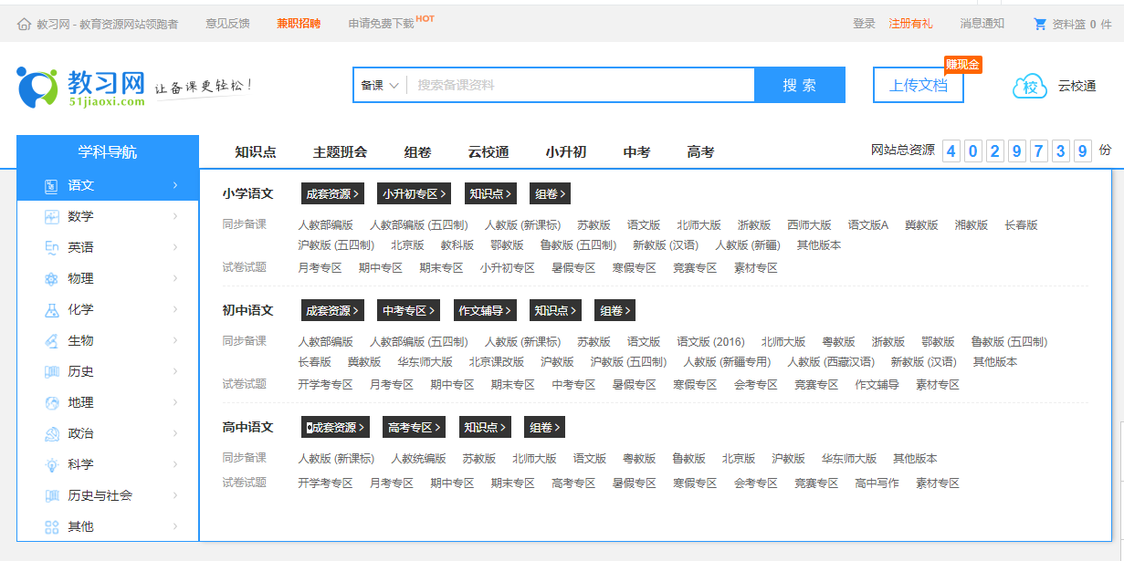Open the 注册有礼 registration link
1124x561 pixels.
910,25
